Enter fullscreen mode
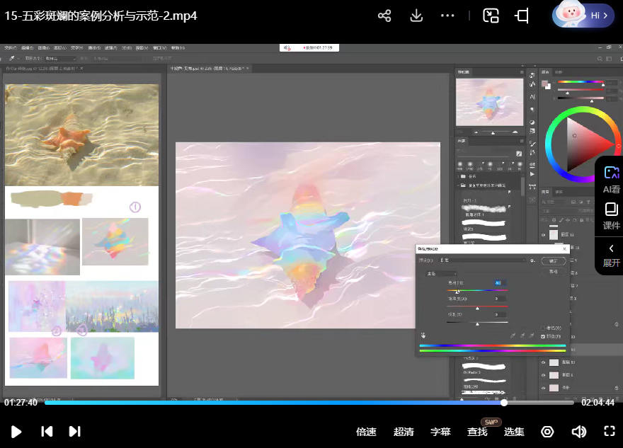623x448 pixels. pyautogui.click(x=609, y=431)
